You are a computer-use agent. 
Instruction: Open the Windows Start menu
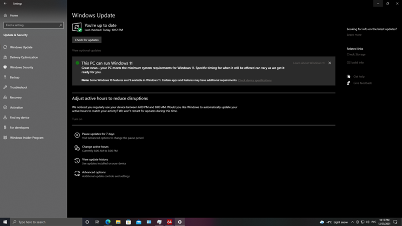pyautogui.click(x=5, y=222)
